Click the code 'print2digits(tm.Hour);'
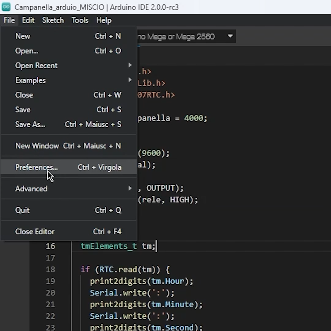331x331 pixels. coord(141,281)
